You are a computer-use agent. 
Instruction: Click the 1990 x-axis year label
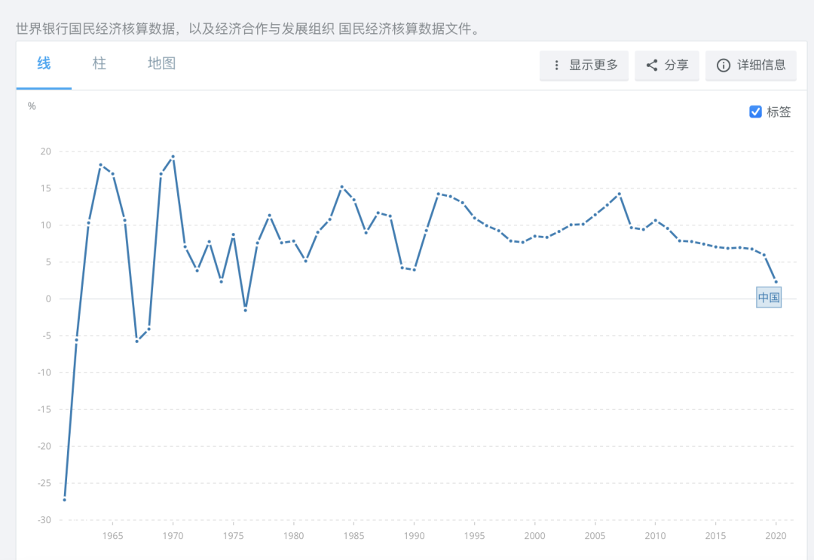414,536
